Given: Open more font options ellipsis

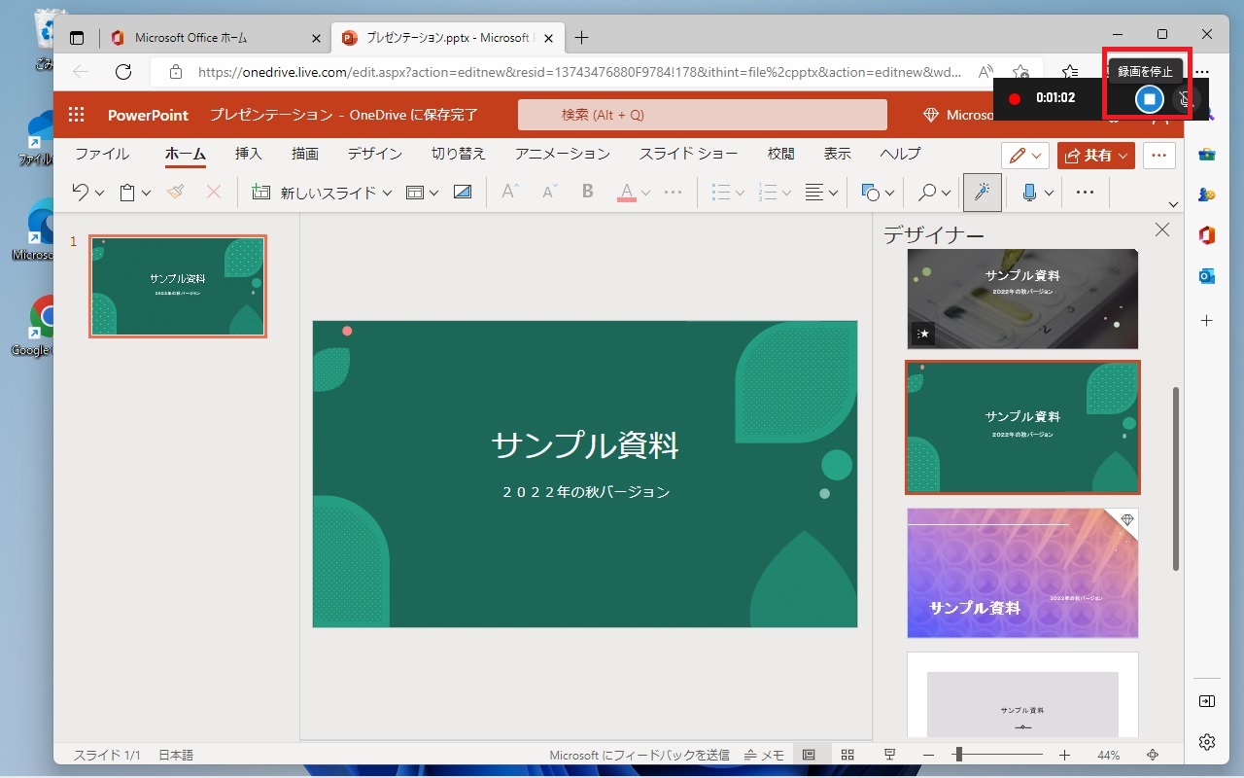Looking at the screenshot, I should 673,193.
